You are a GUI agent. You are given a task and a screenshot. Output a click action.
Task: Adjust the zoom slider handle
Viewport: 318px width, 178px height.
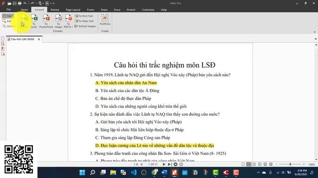tap(290, 164)
